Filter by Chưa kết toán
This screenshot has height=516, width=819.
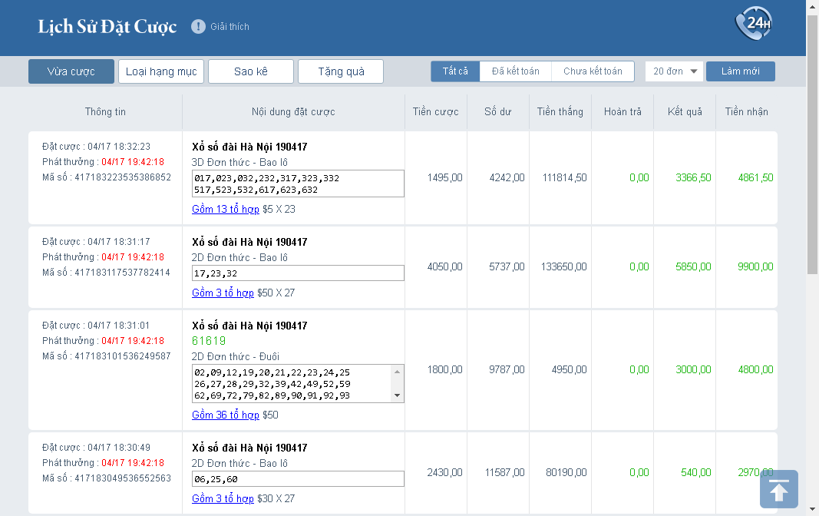coord(593,71)
